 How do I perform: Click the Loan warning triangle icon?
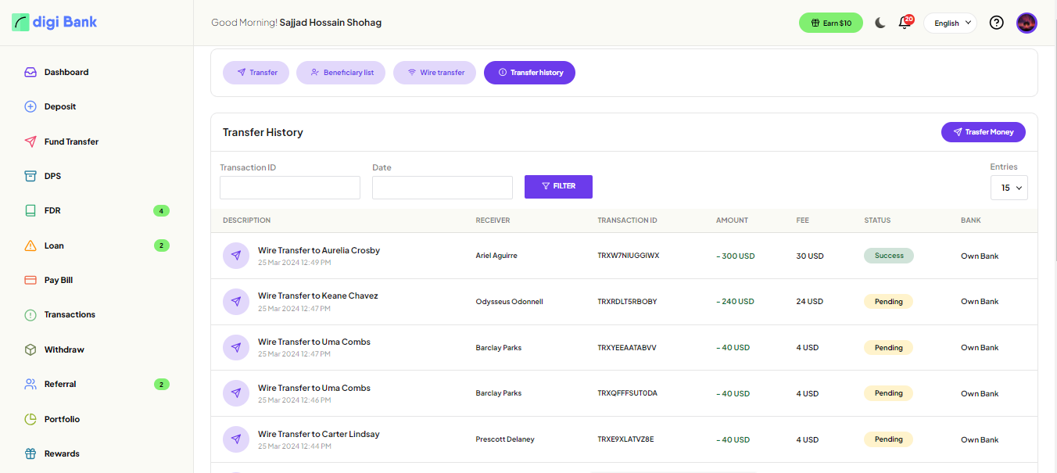pyautogui.click(x=30, y=245)
